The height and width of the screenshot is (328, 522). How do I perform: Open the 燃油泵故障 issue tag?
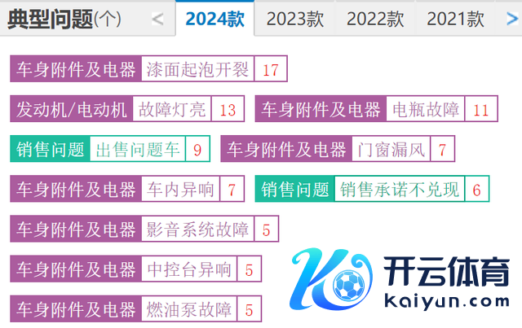(189, 310)
